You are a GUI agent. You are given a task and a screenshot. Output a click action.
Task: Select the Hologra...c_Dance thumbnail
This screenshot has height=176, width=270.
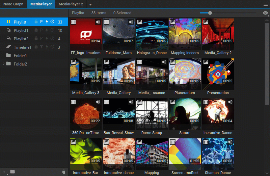(152, 34)
